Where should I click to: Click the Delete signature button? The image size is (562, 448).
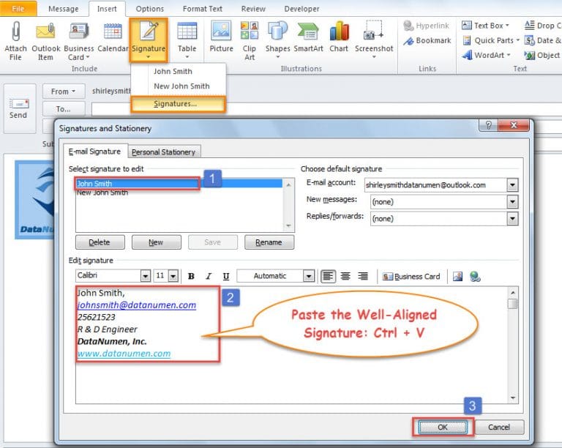click(x=100, y=242)
